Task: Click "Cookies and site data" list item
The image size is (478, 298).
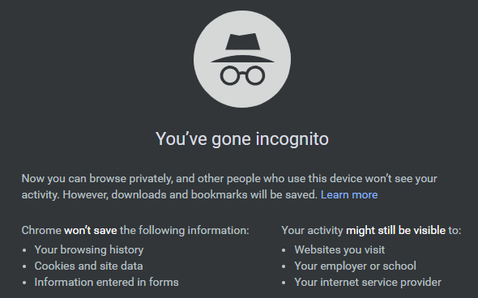Action: pyautogui.click(x=88, y=266)
